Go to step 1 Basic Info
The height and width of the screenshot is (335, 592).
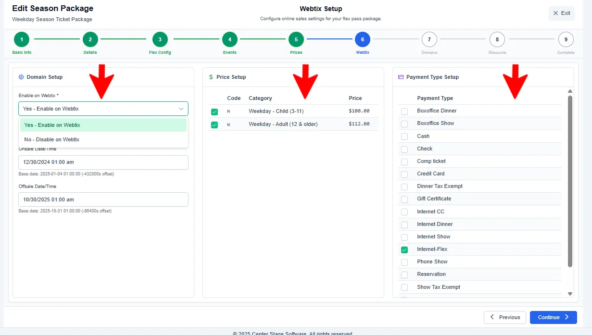tap(22, 39)
